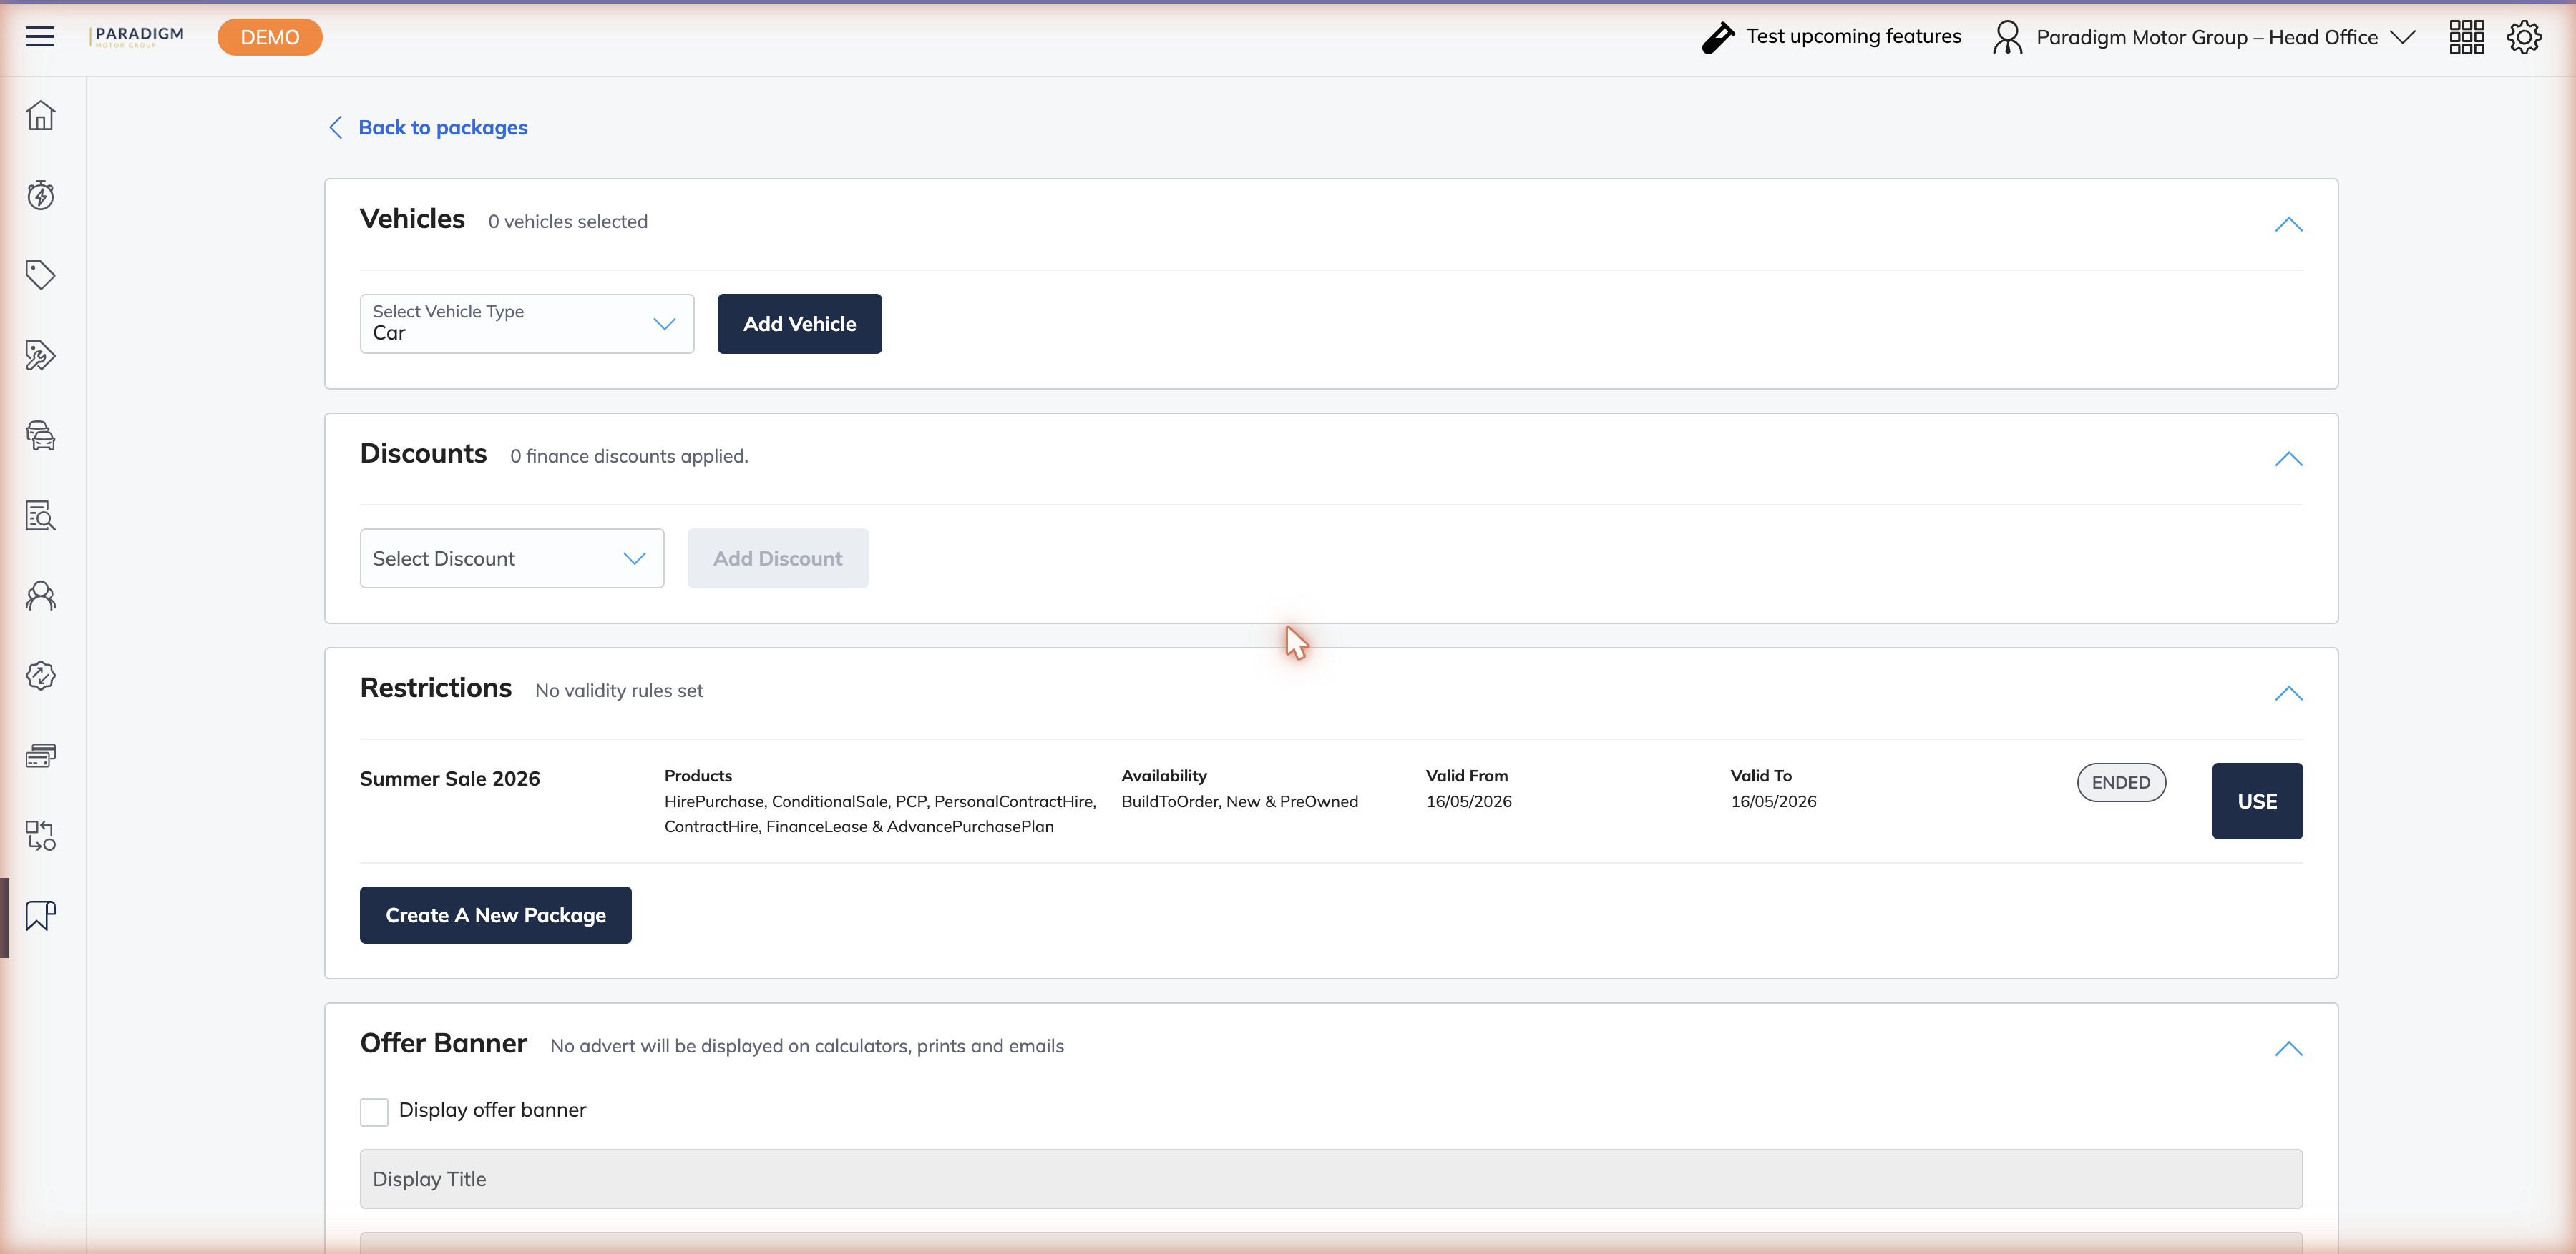Open the settings gear icon
Image resolution: width=2576 pixels, height=1254 pixels.
point(2524,37)
